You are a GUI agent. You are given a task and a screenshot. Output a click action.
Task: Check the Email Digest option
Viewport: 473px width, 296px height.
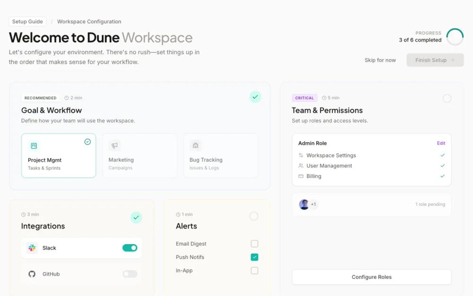click(x=254, y=243)
